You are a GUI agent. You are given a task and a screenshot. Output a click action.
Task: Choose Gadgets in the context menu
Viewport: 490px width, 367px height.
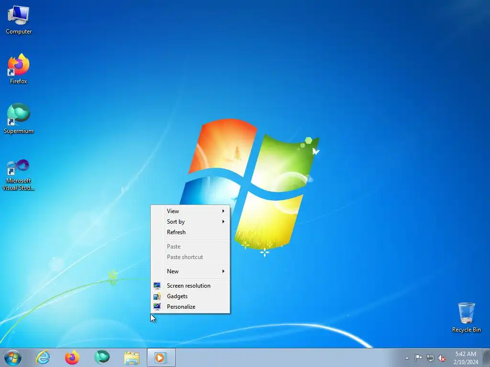[190, 296]
